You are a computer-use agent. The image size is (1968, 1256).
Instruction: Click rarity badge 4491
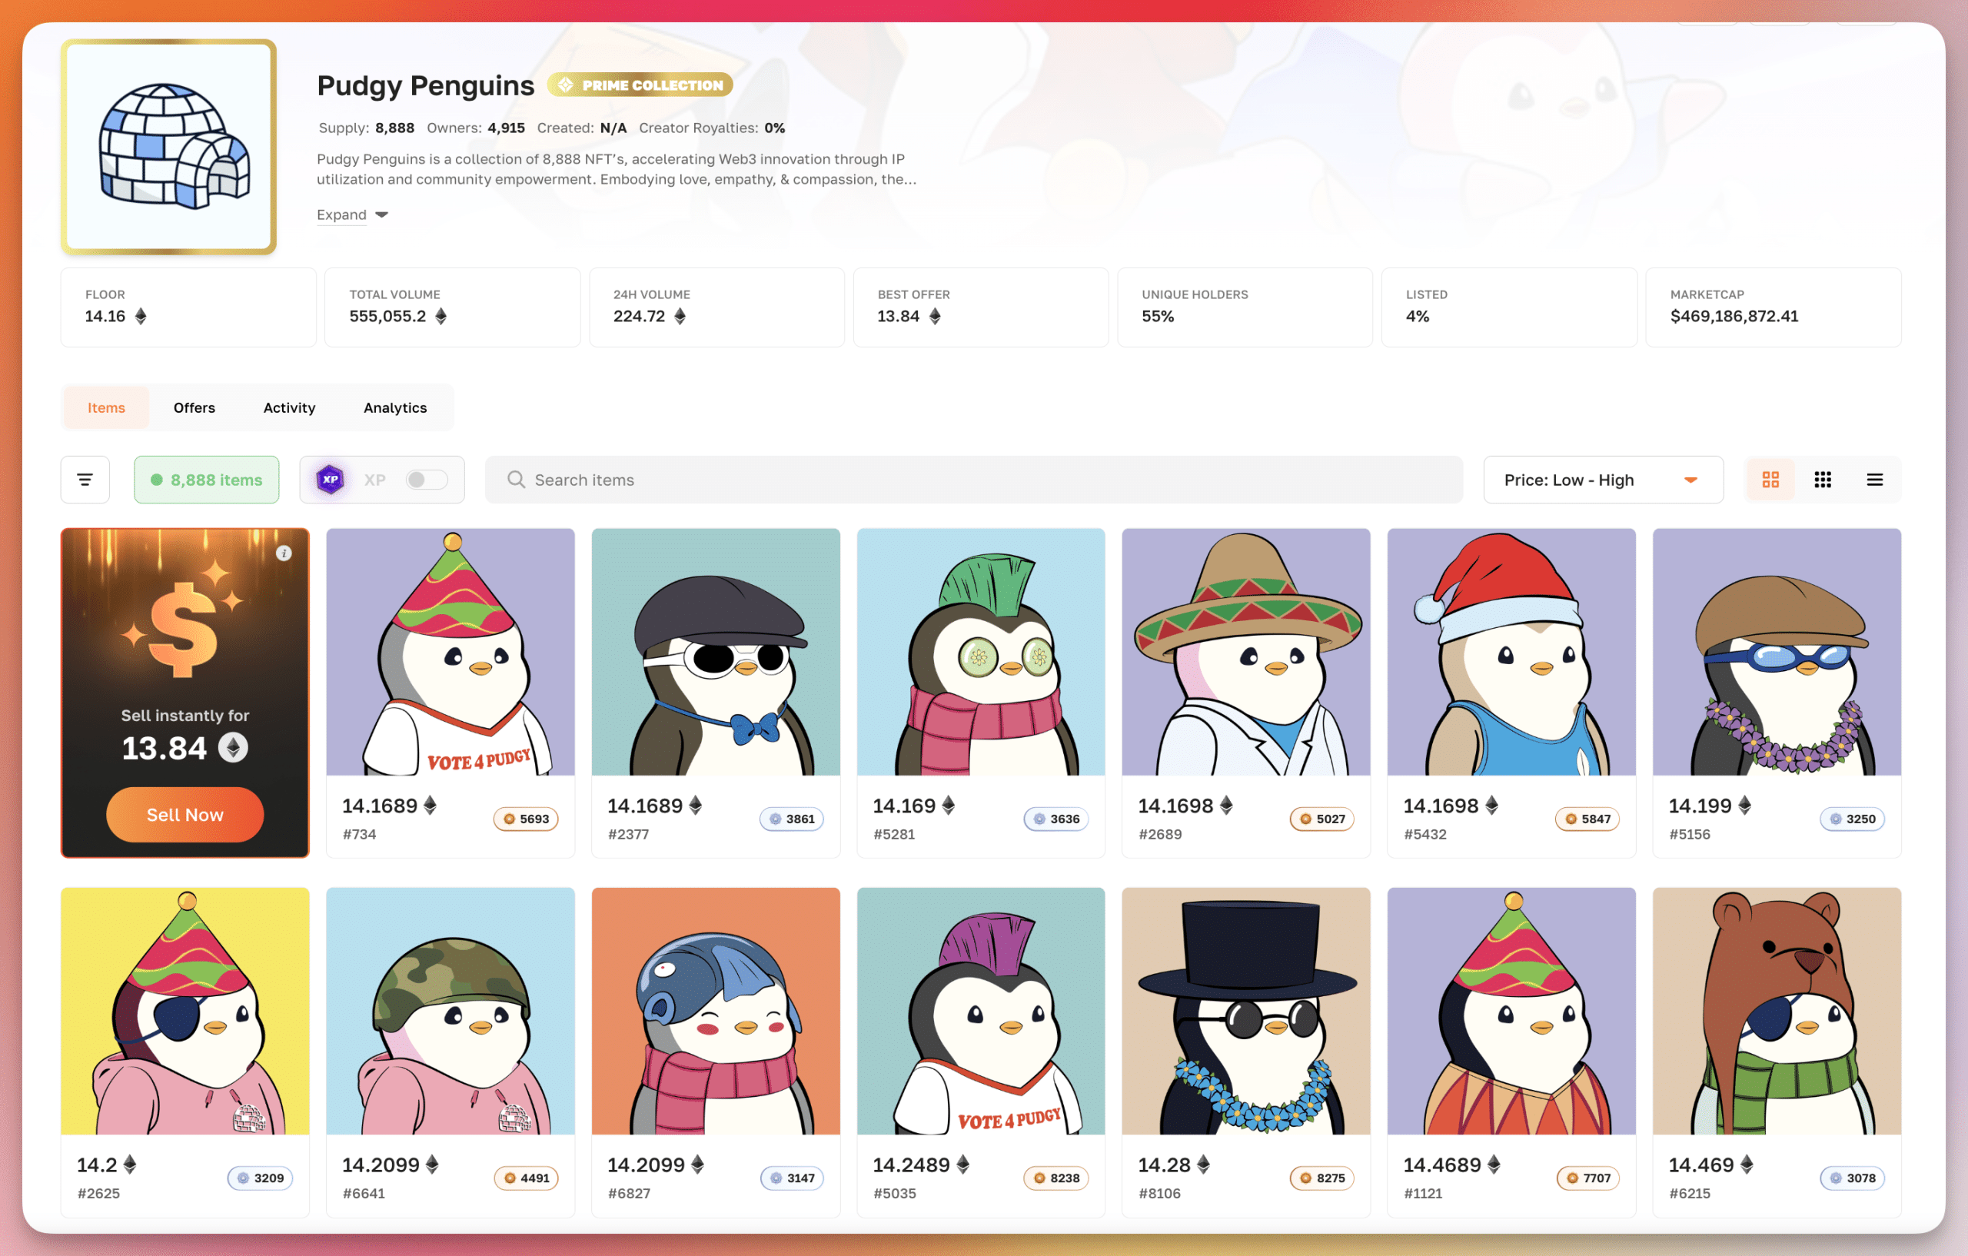527,1178
